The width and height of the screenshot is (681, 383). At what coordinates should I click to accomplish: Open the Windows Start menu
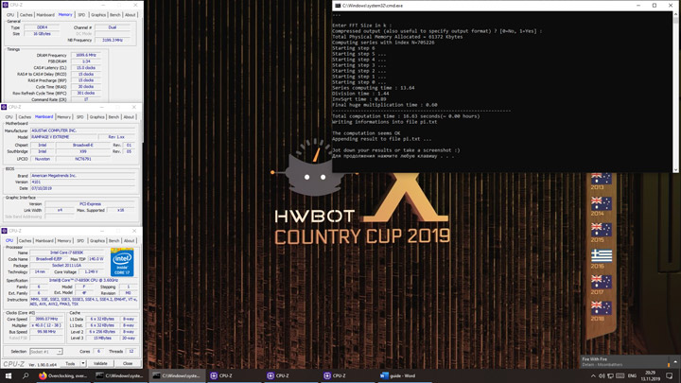[9, 376]
